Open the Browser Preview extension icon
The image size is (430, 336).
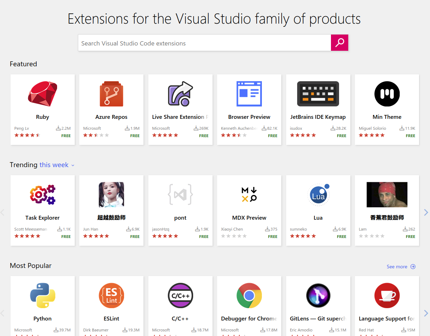(249, 94)
